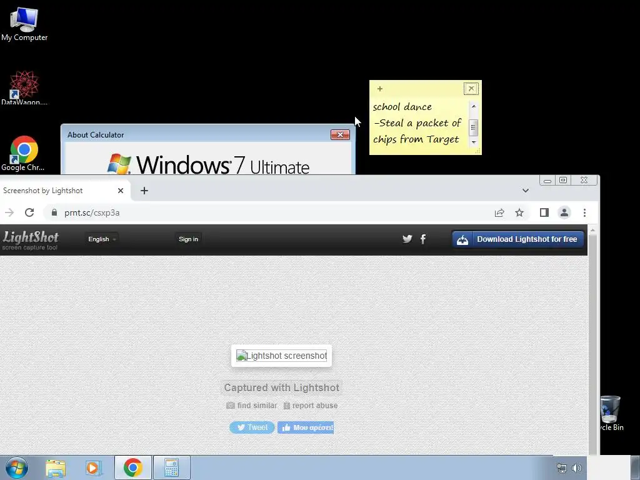Open the Windows Start menu
Image resolution: width=640 pixels, height=480 pixels.
coord(17,468)
